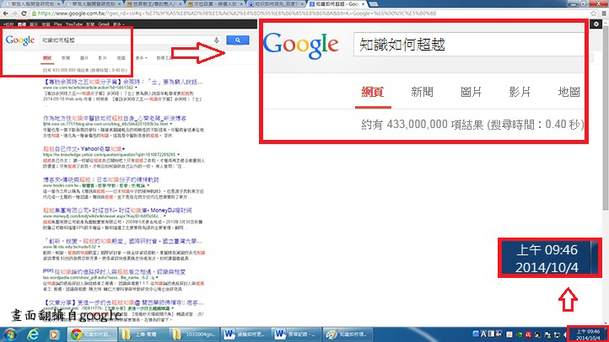Click the green SSL padlock icon
Screen dimensions: 609x342
click(x=35, y=13)
